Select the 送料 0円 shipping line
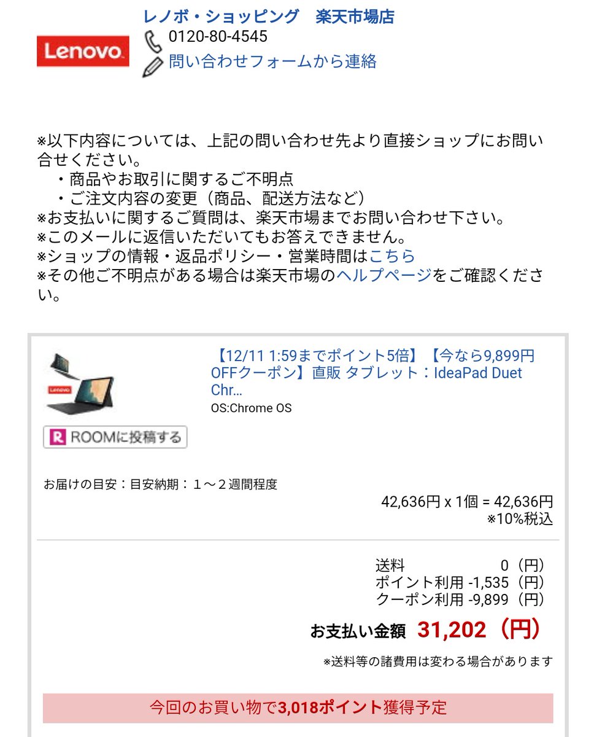The height and width of the screenshot is (737, 594). tap(460, 566)
